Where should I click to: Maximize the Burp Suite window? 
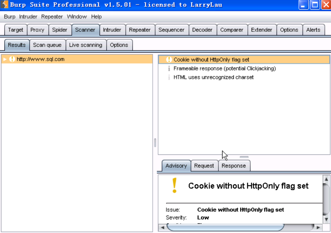pos(315,5)
